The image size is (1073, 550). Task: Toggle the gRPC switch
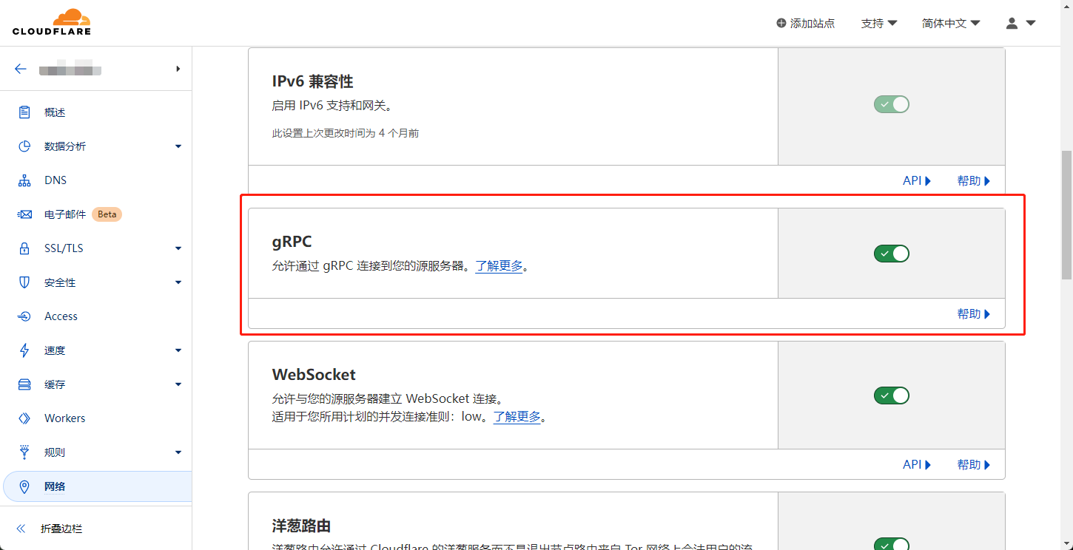[891, 254]
